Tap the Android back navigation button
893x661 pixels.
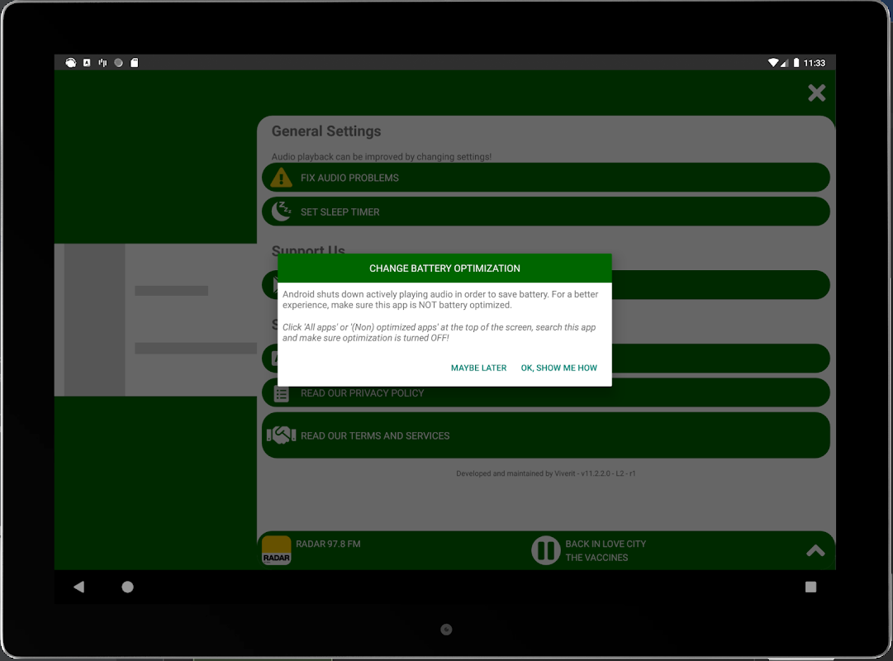[x=79, y=587]
